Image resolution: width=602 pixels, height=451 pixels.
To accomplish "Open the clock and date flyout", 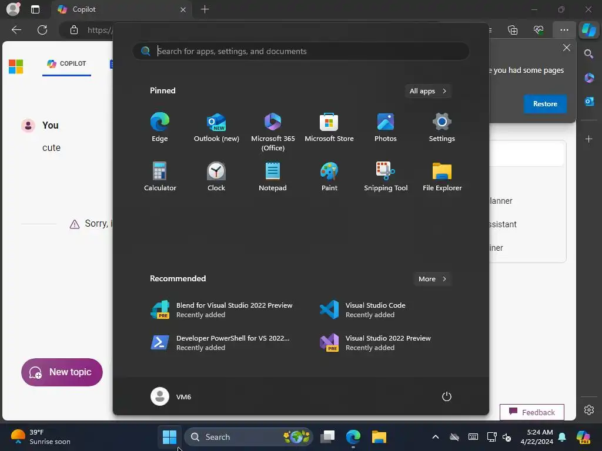I will click(536, 437).
